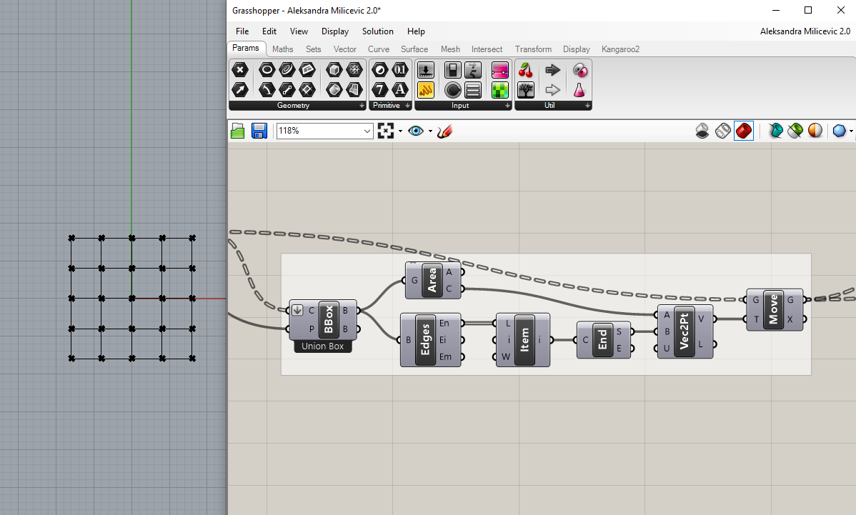Toggle shaded red preview mode
Image resolution: width=856 pixels, height=515 pixels.
click(x=744, y=131)
